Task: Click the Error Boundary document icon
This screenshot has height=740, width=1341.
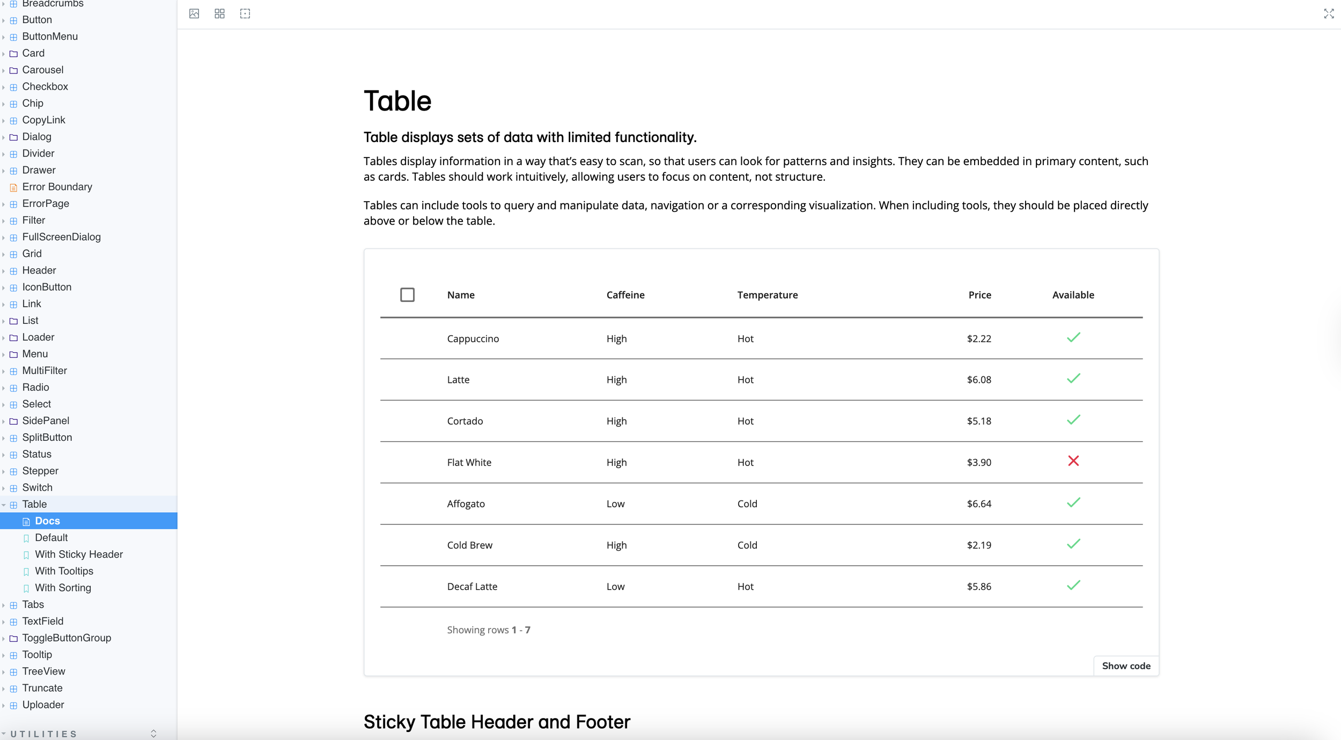Action: click(x=14, y=187)
